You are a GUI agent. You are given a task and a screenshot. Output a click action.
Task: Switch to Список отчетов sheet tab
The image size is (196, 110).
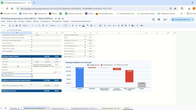point(58,108)
